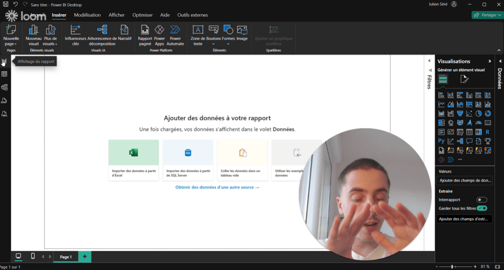Insert a Zone de texte element

(198, 35)
